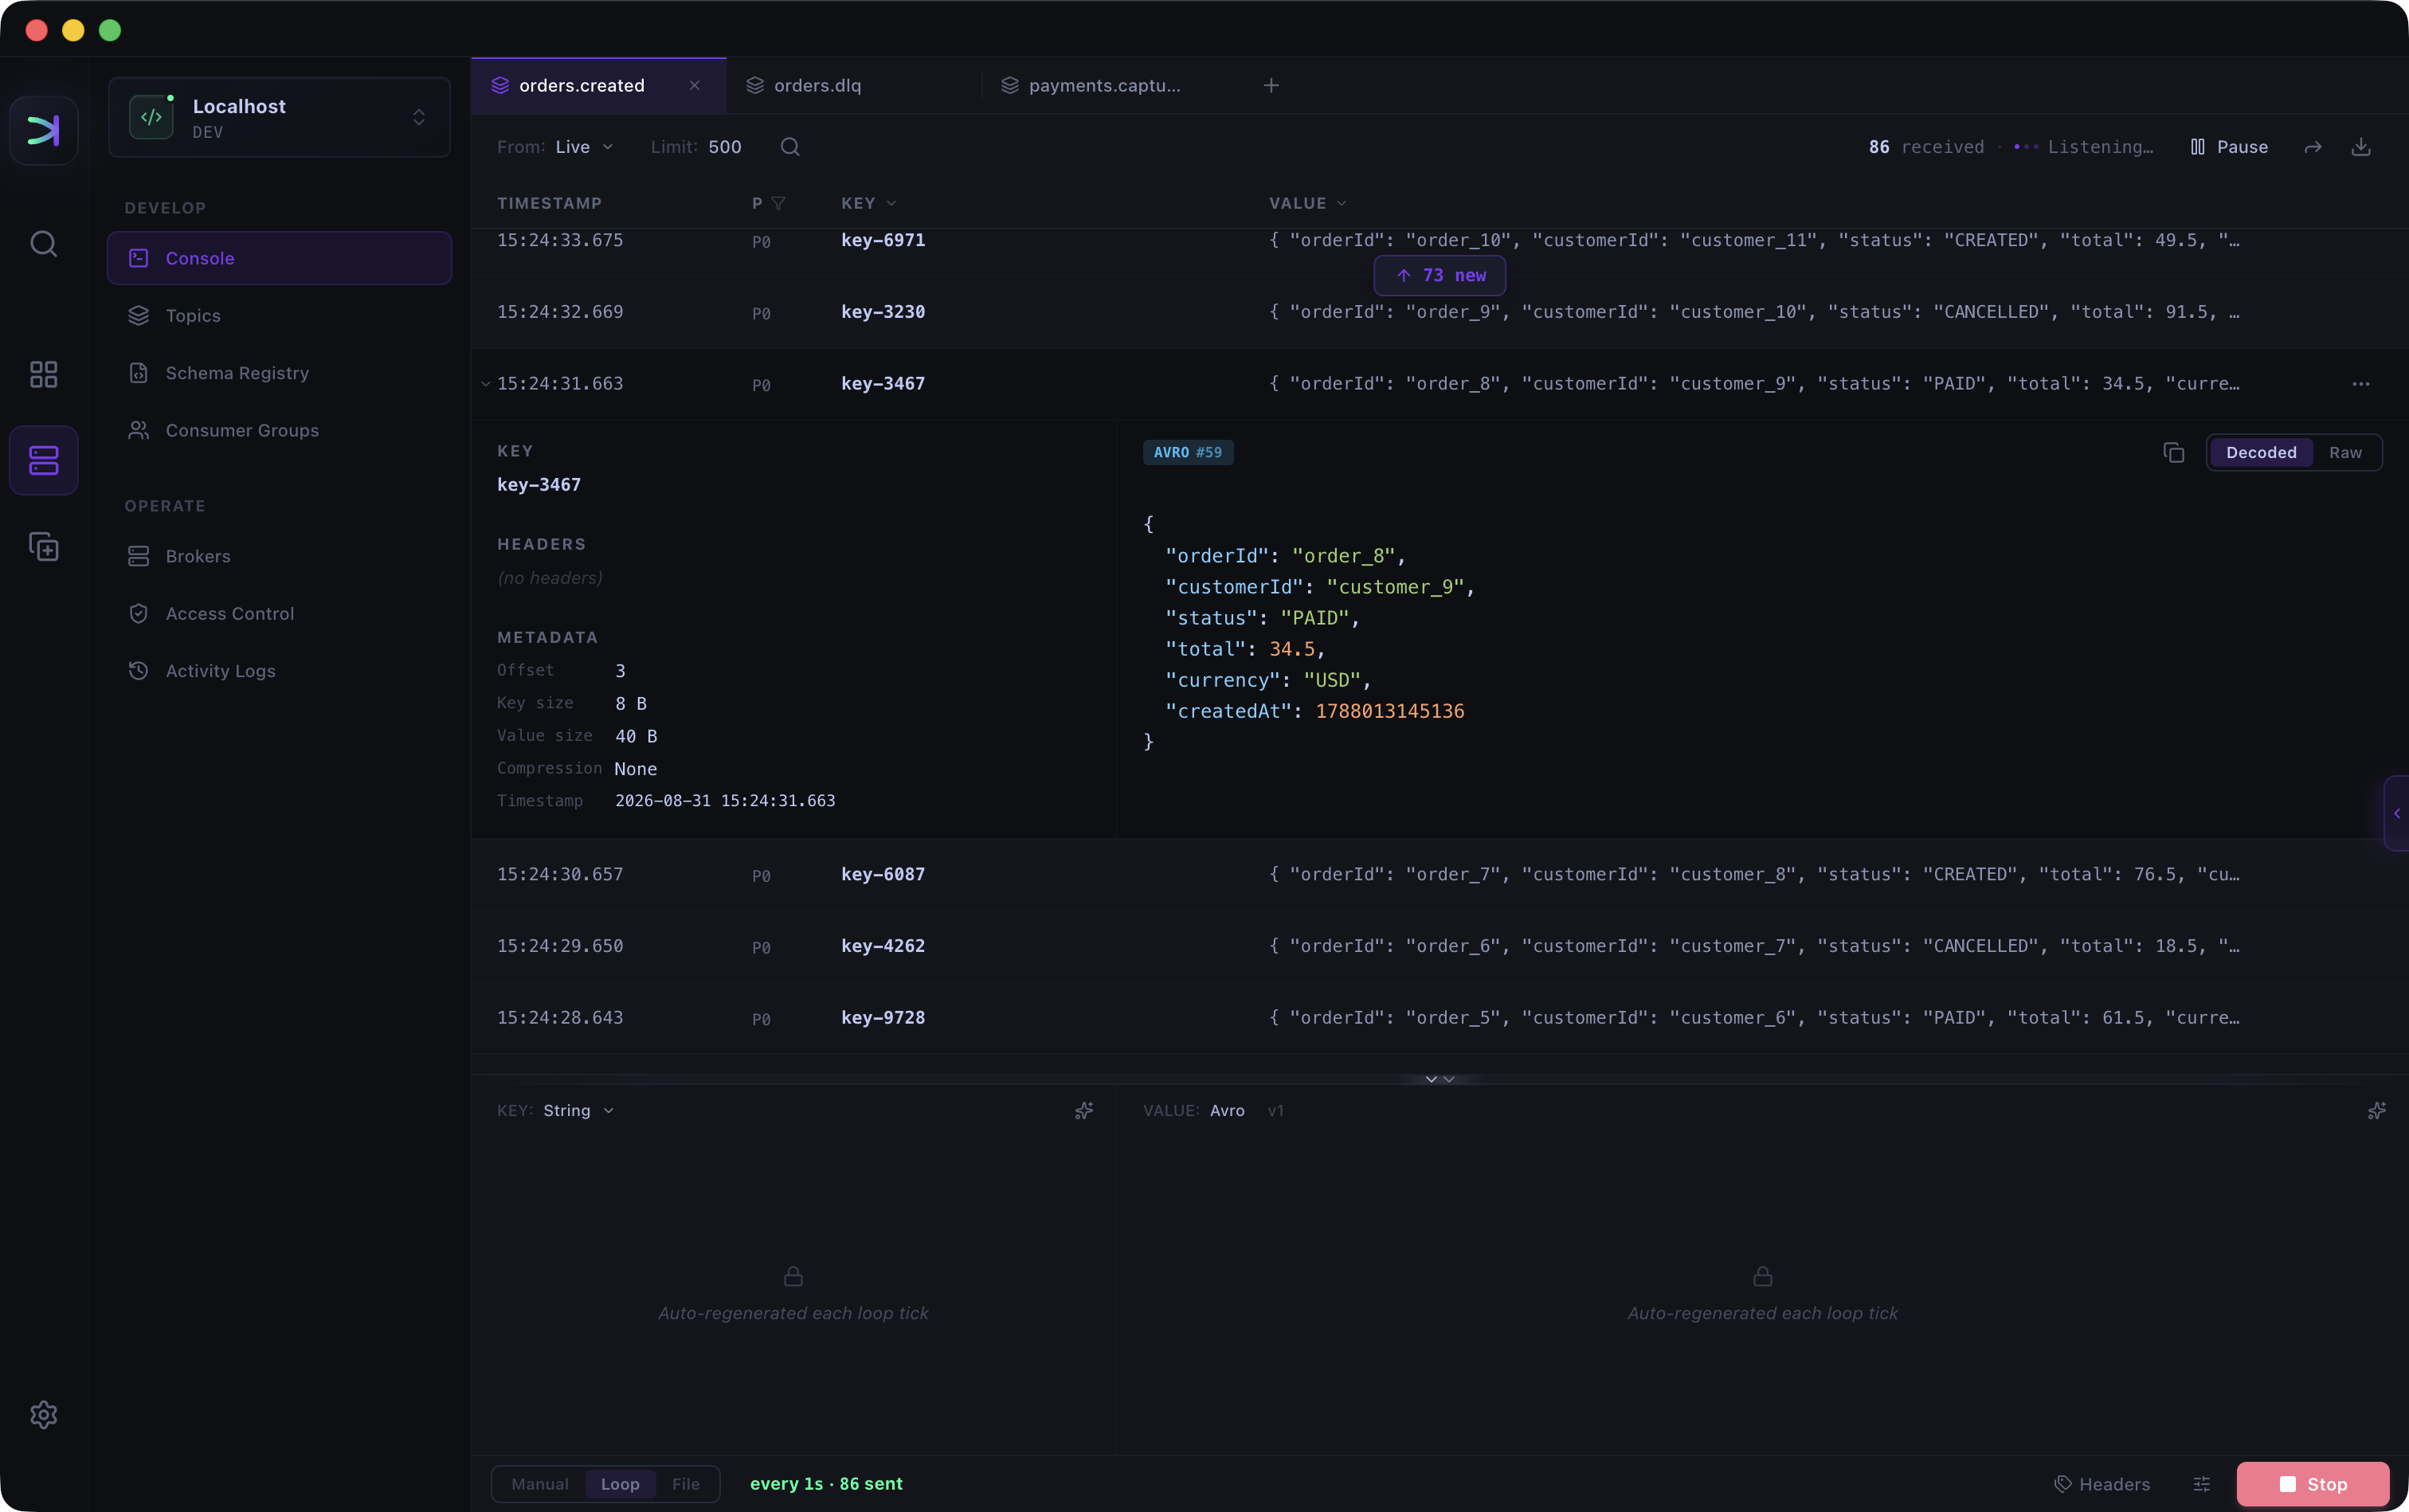Screen dimensions: 2409x1512
Task: Search messages with the magnifier icon
Action: (790, 147)
